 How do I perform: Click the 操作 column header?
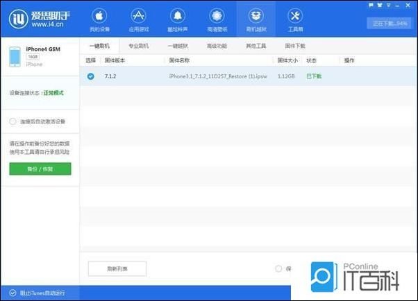pos(349,60)
